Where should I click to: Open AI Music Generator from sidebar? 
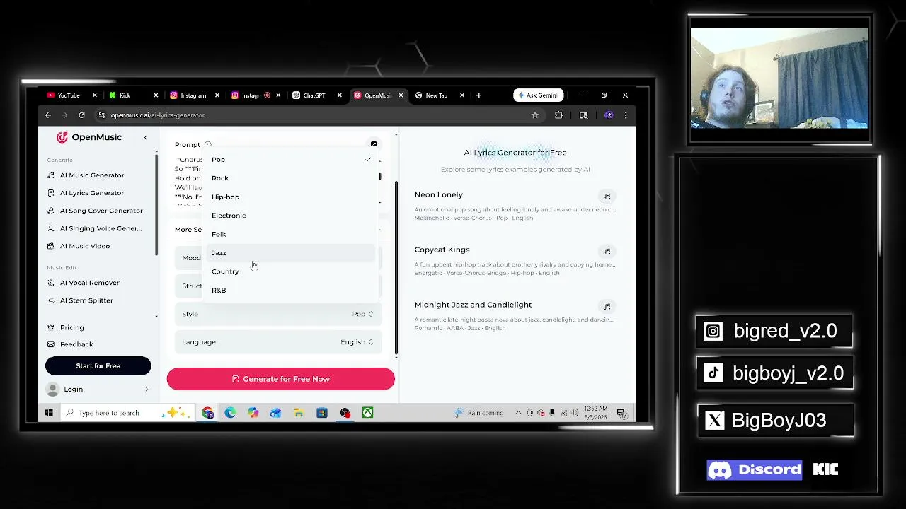pyautogui.click(x=92, y=175)
